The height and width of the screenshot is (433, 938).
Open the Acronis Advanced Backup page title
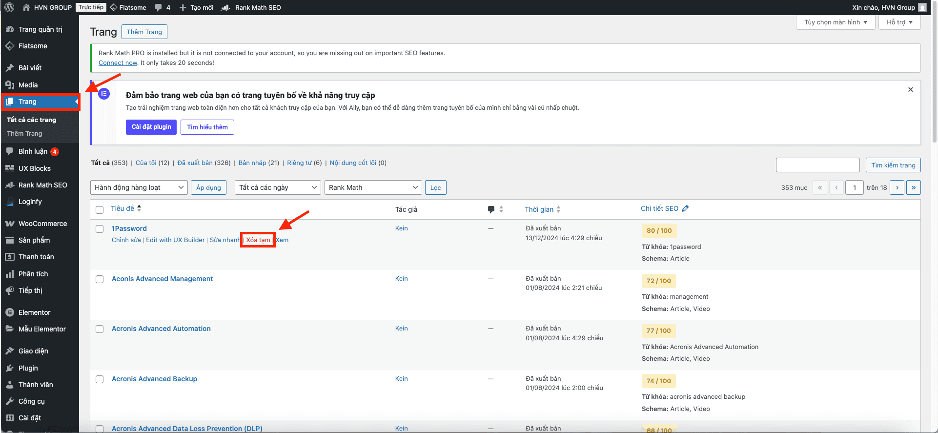click(154, 379)
